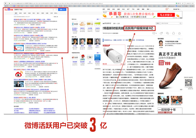Select the active blue carousel dot in 专栏推荐
Screen dimensions: 196x138
179,39
